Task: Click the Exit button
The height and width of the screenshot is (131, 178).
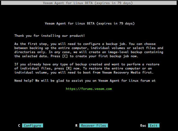Action: click(x=153, y=126)
